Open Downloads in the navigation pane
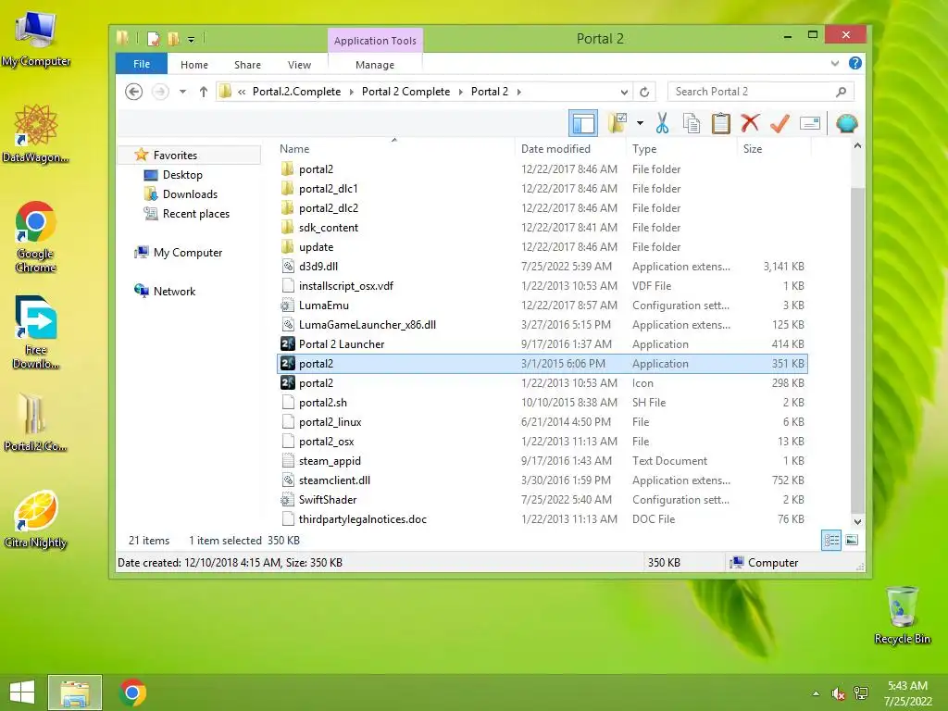 point(189,194)
